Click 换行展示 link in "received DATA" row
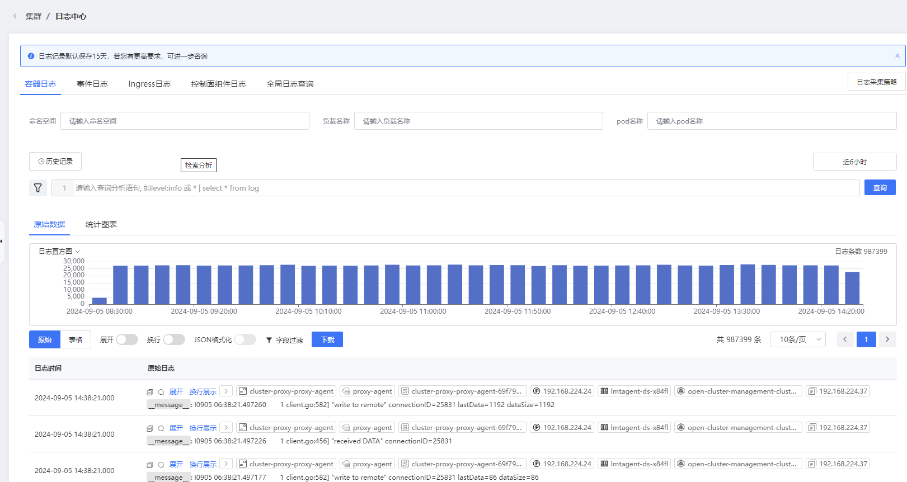Image resolution: width=907 pixels, height=482 pixels. 203,428
